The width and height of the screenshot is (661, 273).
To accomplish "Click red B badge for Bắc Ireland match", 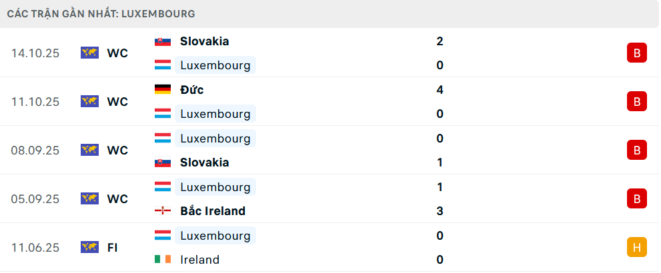I will (637, 198).
